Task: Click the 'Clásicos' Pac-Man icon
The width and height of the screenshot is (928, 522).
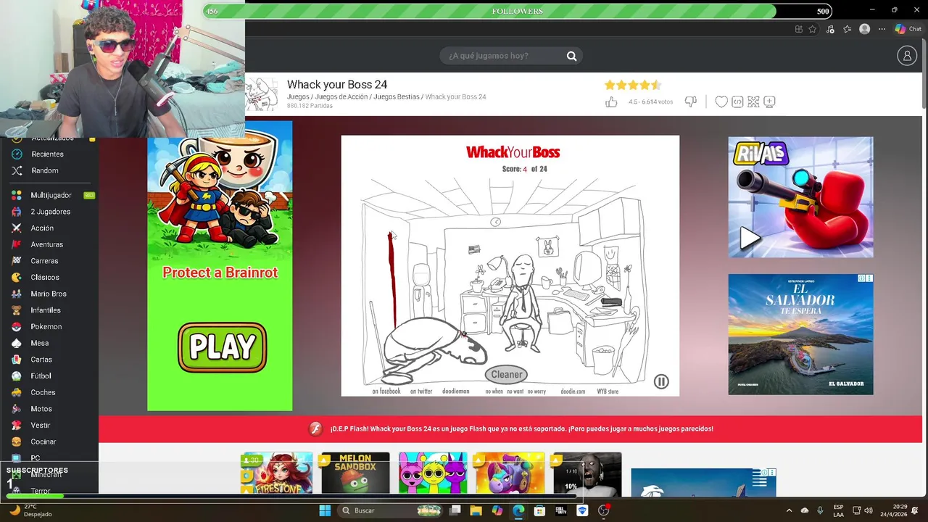Action: click(17, 277)
